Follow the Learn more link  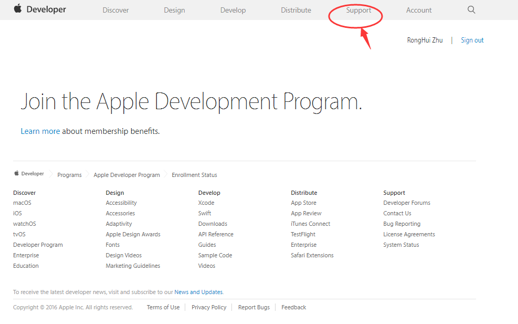pyautogui.click(x=40, y=131)
